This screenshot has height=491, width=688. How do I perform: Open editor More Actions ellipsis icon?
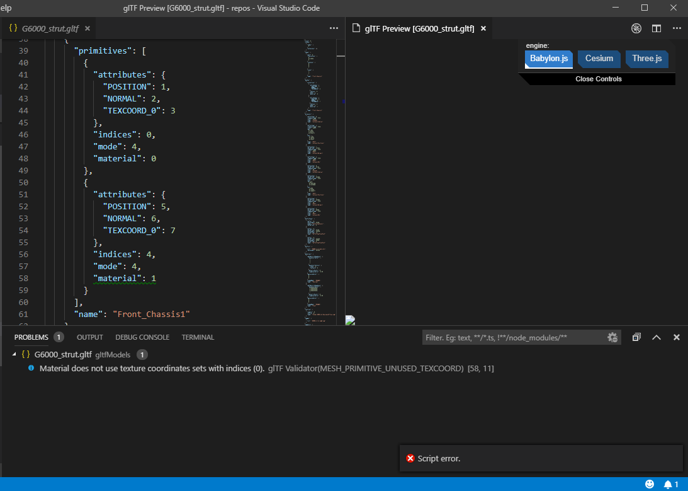pos(334,28)
